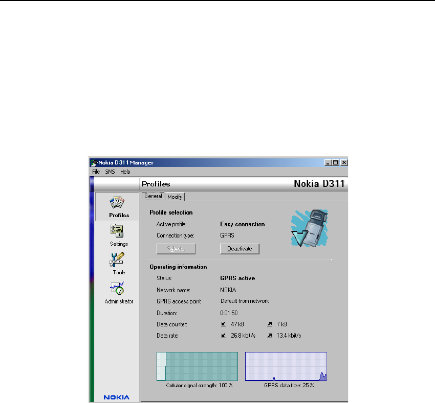
Task: Open the Administrator section icon
Action: pos(117,289)
